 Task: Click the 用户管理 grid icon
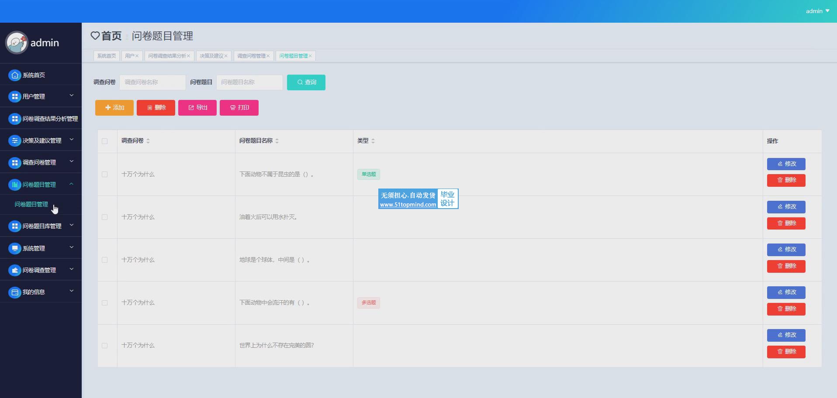15,96
